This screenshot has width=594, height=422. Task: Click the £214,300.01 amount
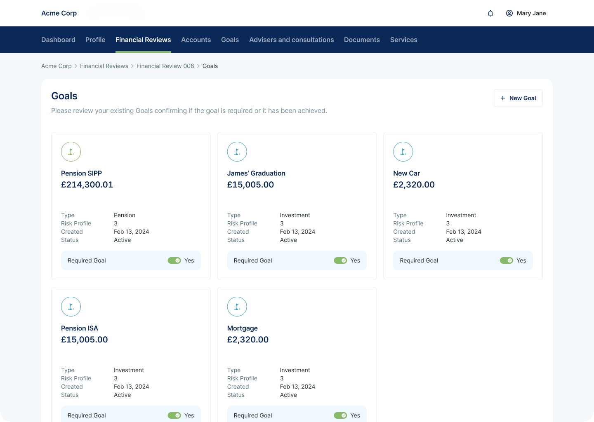click(87, 185)
